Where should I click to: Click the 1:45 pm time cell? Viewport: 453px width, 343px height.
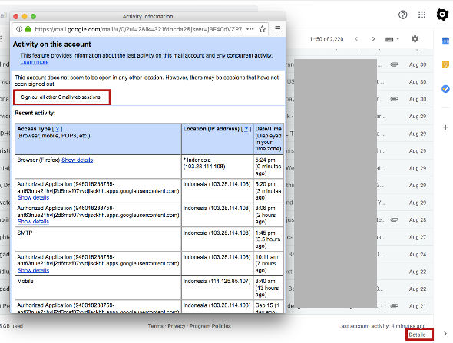click(x=269, y=239)
